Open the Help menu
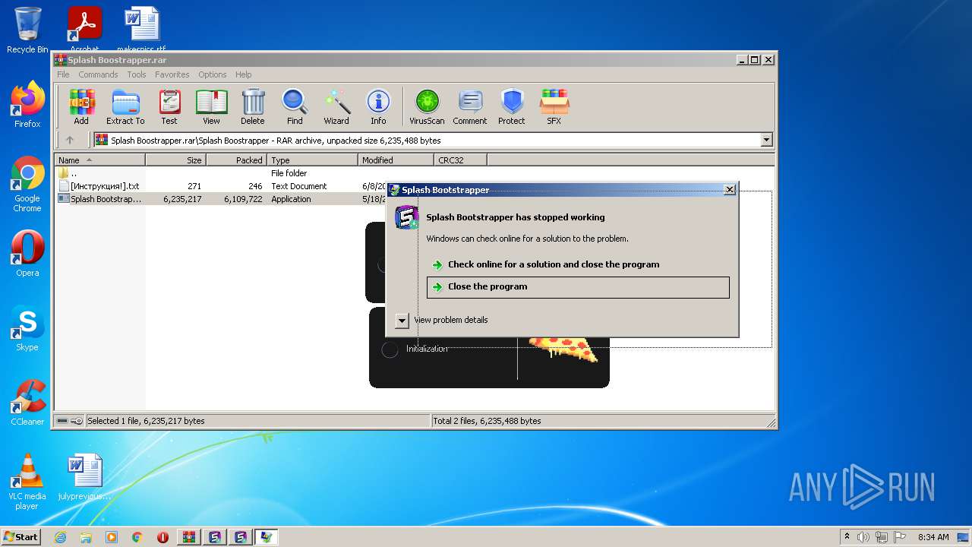This screenshot has width=972, height=547. coord(243,74)
